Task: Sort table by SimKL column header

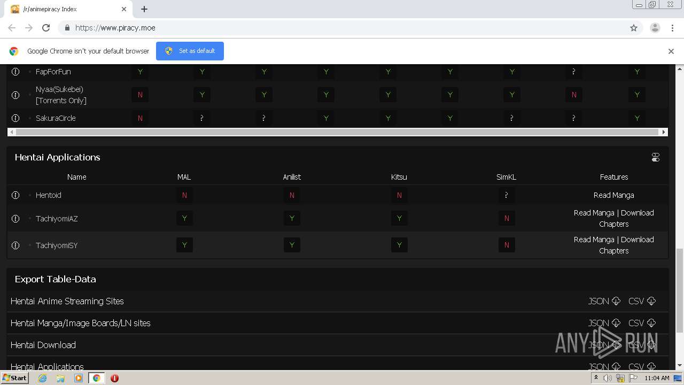Action: tap(506, 177)
